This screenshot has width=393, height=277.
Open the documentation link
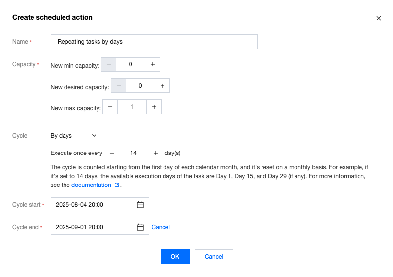91,185
